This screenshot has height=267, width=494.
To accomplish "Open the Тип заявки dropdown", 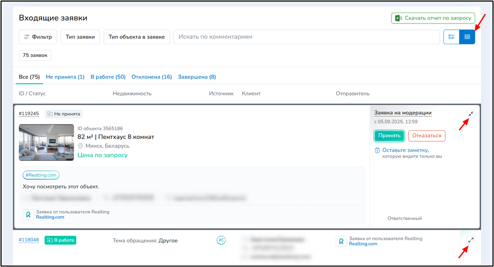I will click(x=80, y=37).
